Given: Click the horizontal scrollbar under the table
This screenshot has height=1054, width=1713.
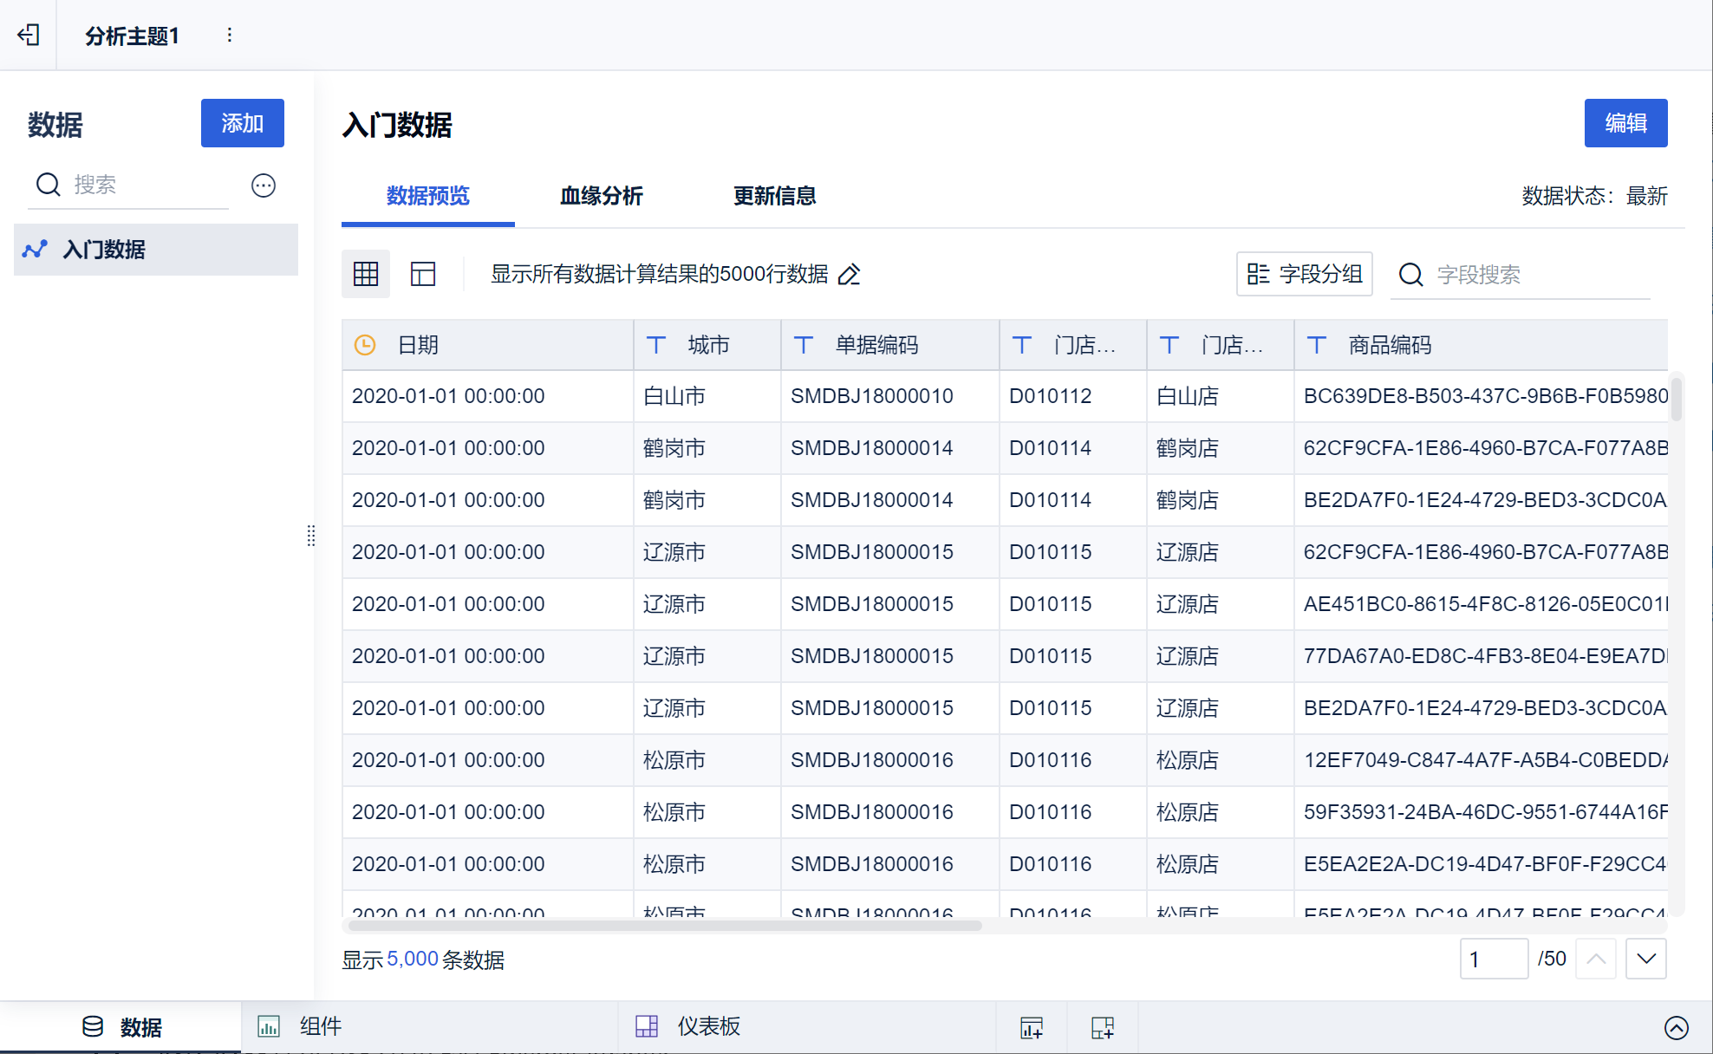Looking at the screenshot, I should click(664, 926).
